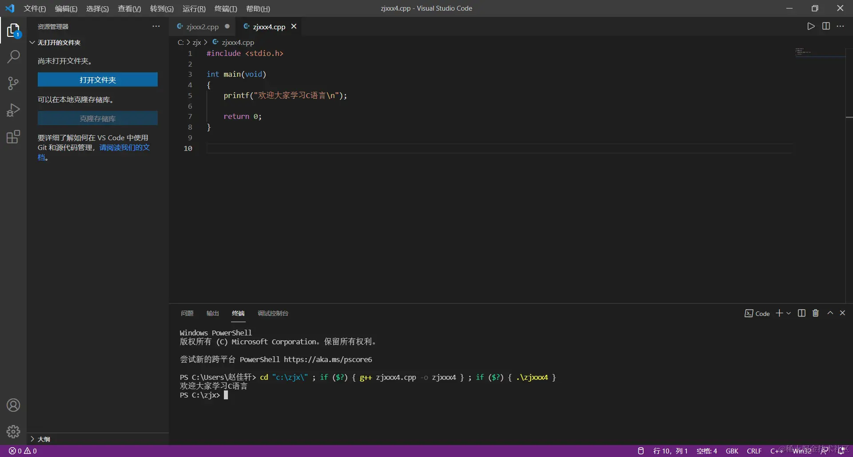Change file encoding GBK
The height and width of the screenshot is (457, 853).
click(x=732, y=451)
